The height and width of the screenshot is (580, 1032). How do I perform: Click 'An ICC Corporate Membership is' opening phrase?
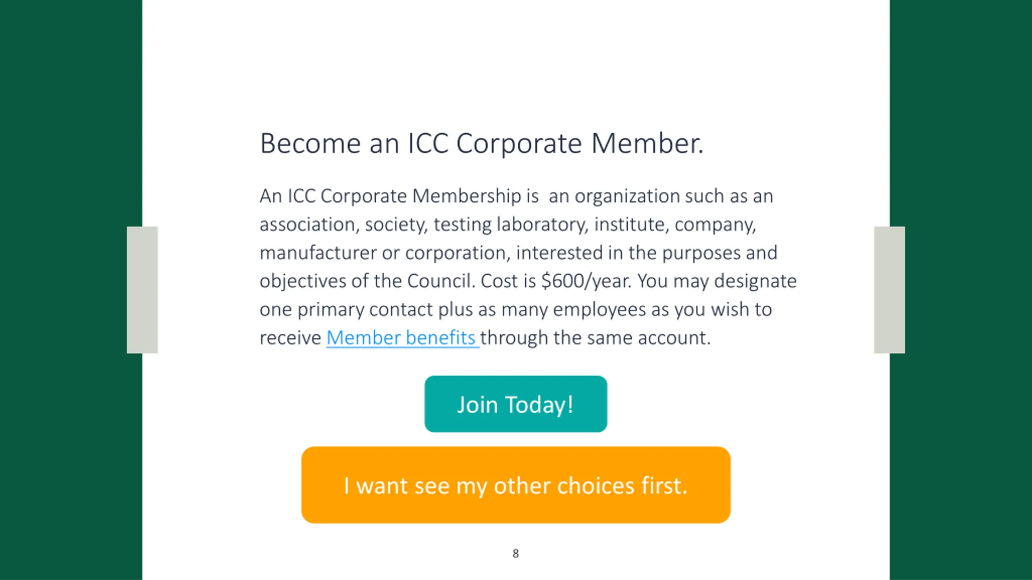[399, 196]
